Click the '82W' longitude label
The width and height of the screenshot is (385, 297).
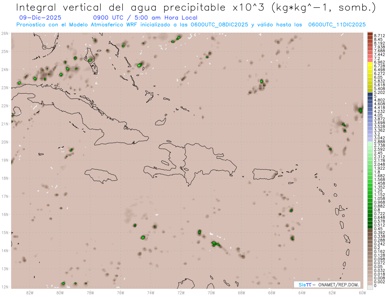coord(30,292)
